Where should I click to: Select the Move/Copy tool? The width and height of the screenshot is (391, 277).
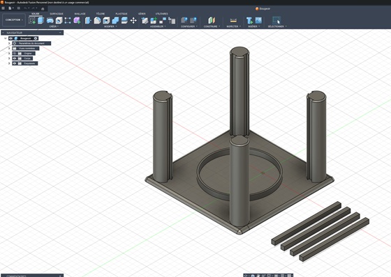133,20
